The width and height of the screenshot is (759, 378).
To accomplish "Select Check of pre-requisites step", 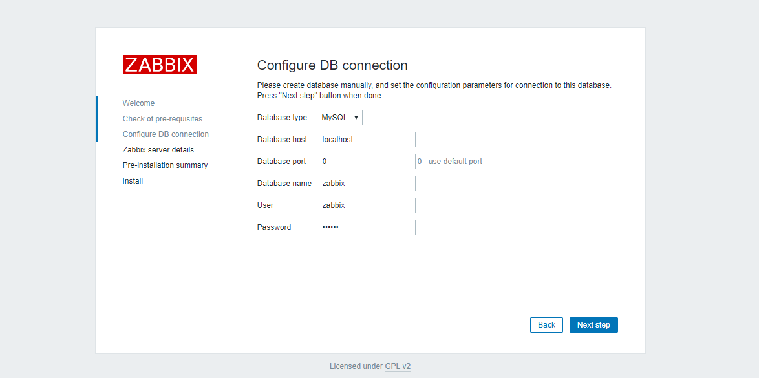I will (162, 119).
